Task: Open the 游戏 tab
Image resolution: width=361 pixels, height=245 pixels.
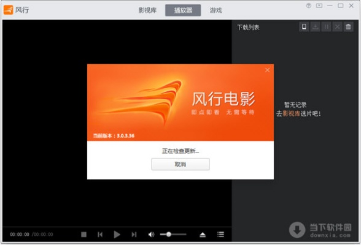Action: (215, 10)
